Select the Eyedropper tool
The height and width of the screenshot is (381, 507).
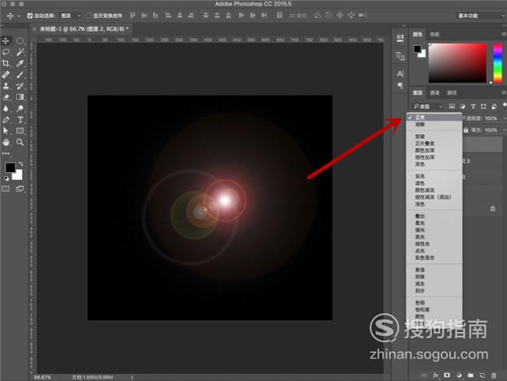20,63
